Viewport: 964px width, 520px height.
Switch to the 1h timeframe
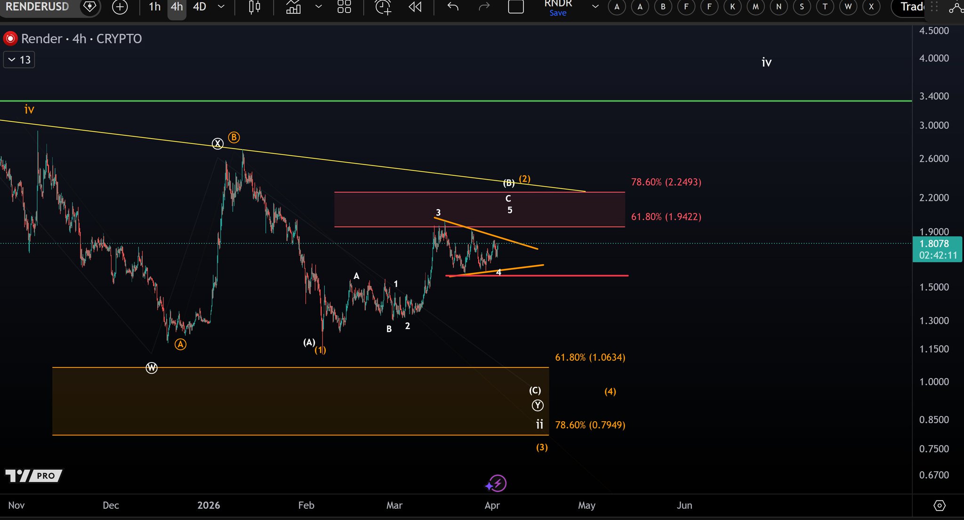(154, 7)
